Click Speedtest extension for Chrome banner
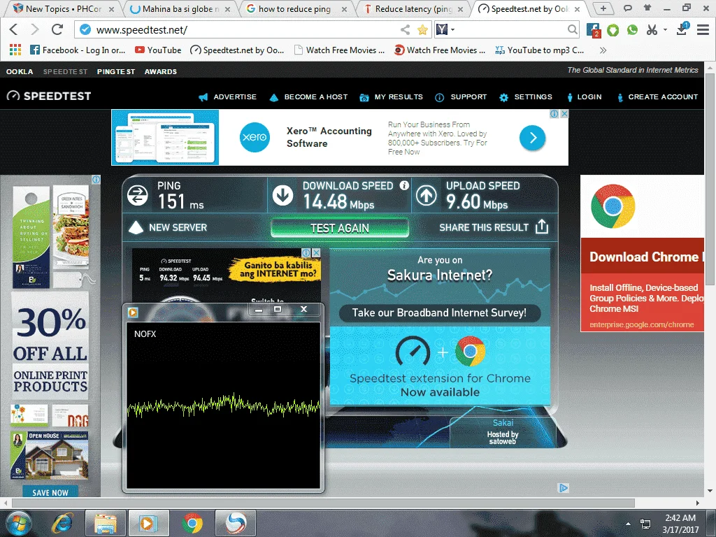Screen dimensions: 716x537 point(440,366)
